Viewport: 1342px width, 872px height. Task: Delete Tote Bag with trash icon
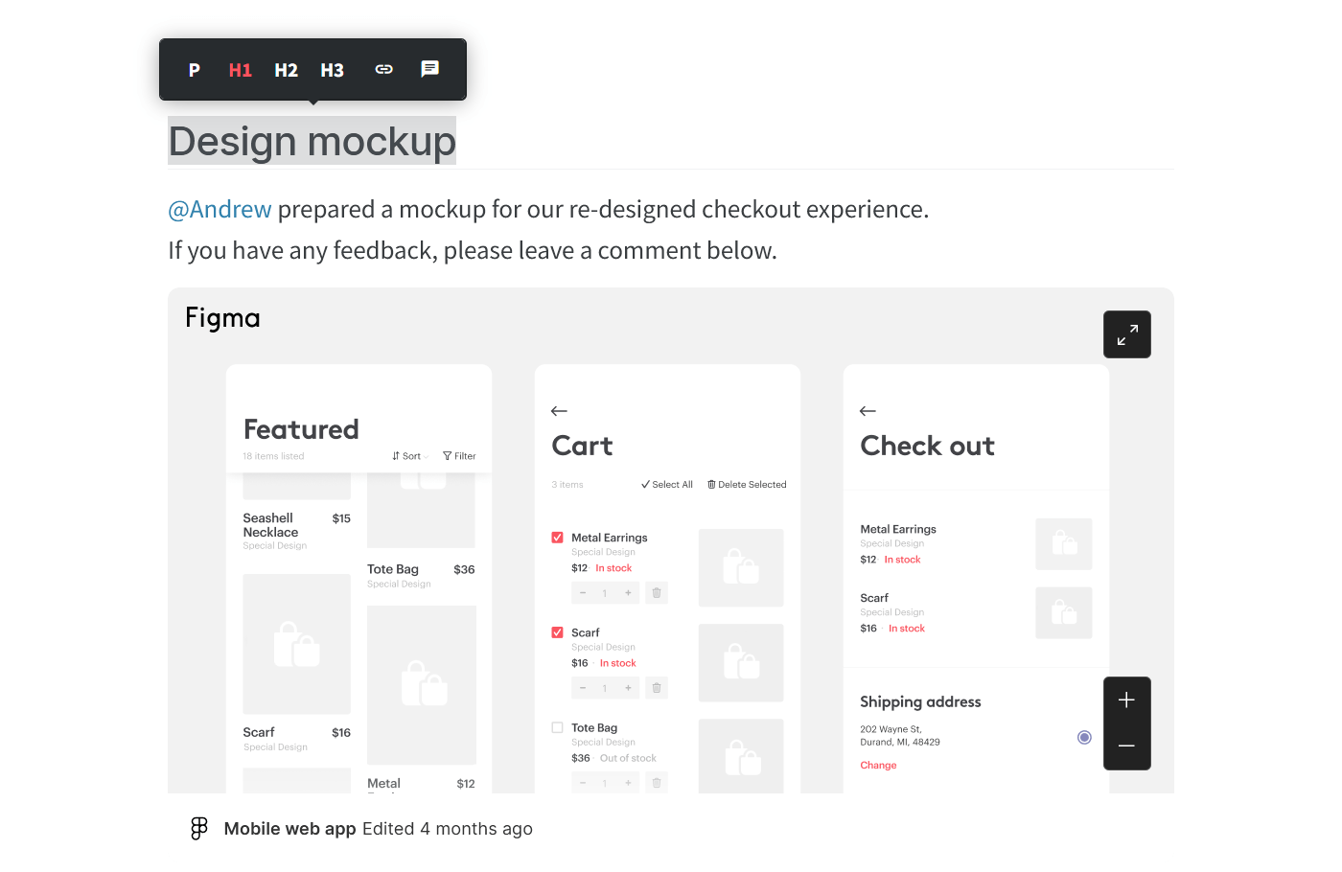[x=657, y=783]
